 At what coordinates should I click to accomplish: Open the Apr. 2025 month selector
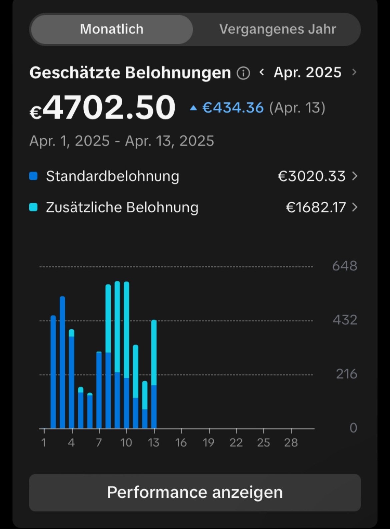308,72
